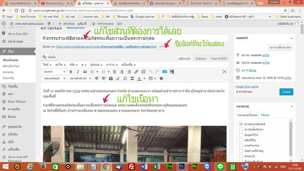
Task: Click the blue อัปเดต update button
Action: [286, 92]
